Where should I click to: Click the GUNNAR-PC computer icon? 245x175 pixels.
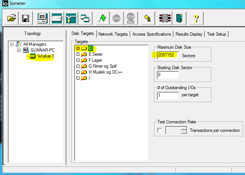point(26,50)
